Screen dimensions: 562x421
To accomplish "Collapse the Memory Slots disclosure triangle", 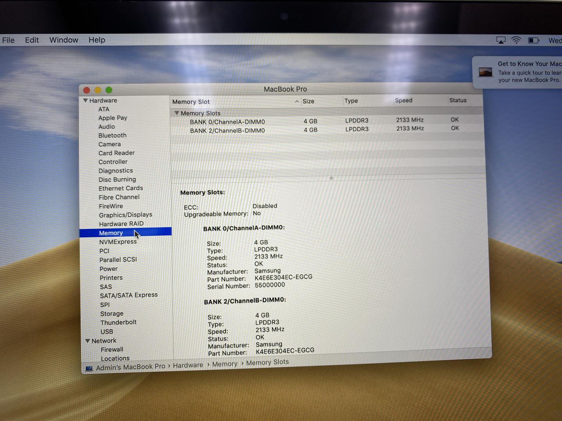I will [177, 113].
